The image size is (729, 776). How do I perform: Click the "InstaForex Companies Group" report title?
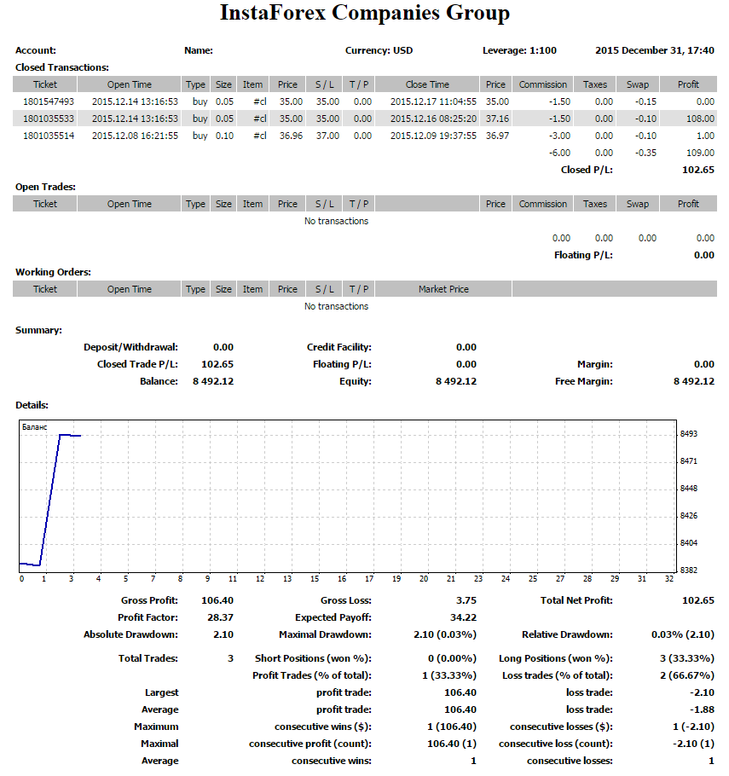[x=365, y=13]
